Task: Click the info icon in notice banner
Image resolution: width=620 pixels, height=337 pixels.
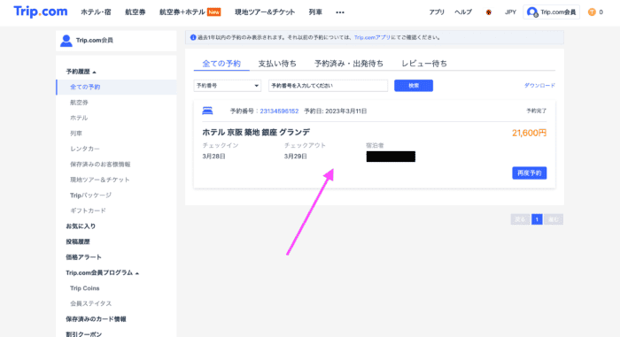Action: (193, 37)
